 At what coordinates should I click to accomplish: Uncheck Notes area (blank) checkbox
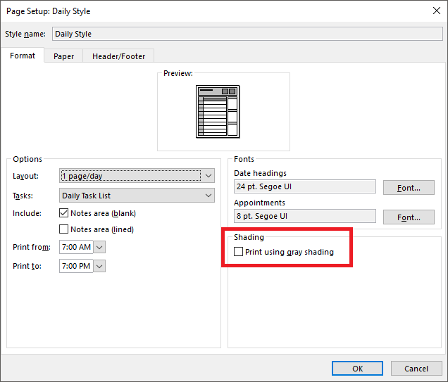click(64, 213)
